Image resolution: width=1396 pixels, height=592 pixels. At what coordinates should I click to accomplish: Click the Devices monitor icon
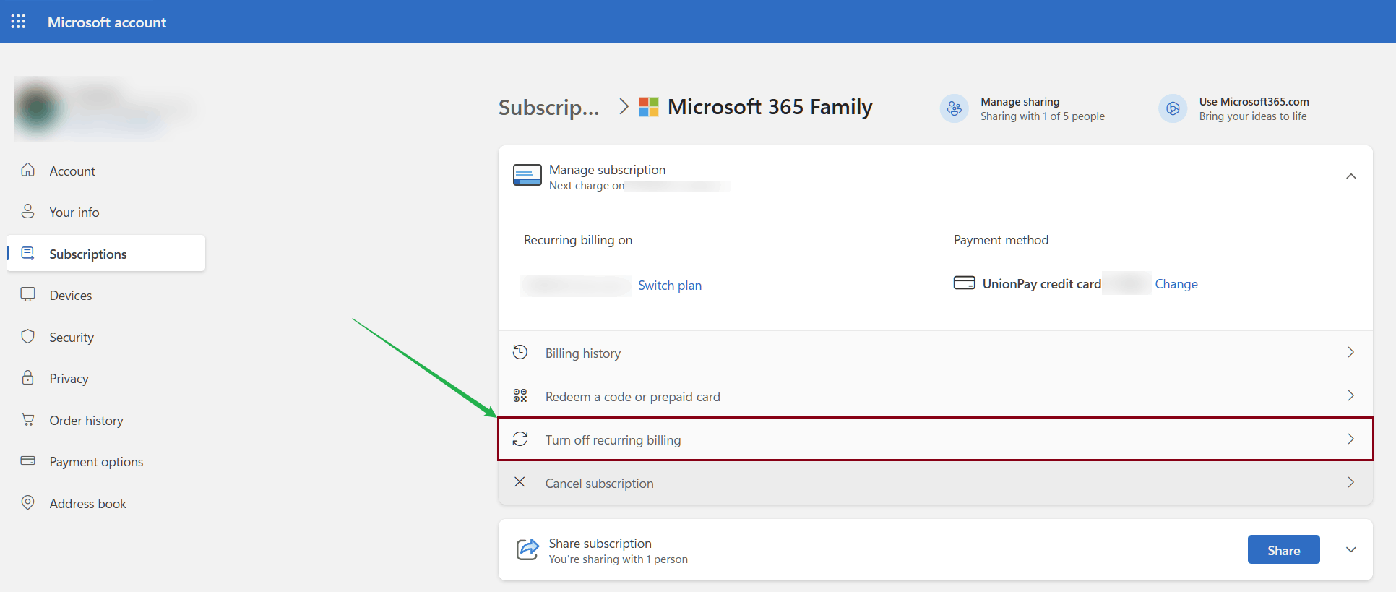pos(27,294)
